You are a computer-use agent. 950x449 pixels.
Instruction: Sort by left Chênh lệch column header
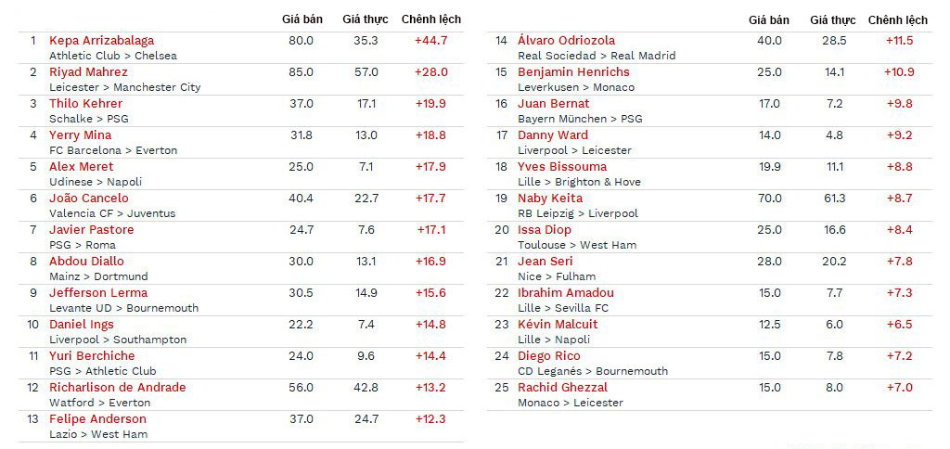(x=430, y=19)
